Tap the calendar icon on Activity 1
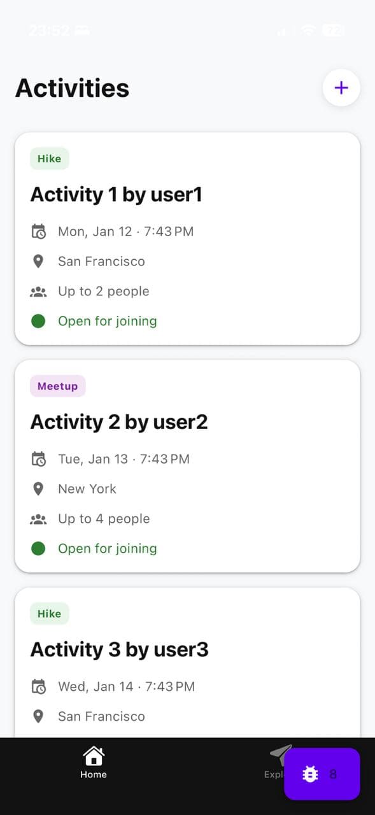 pos(39,231)
